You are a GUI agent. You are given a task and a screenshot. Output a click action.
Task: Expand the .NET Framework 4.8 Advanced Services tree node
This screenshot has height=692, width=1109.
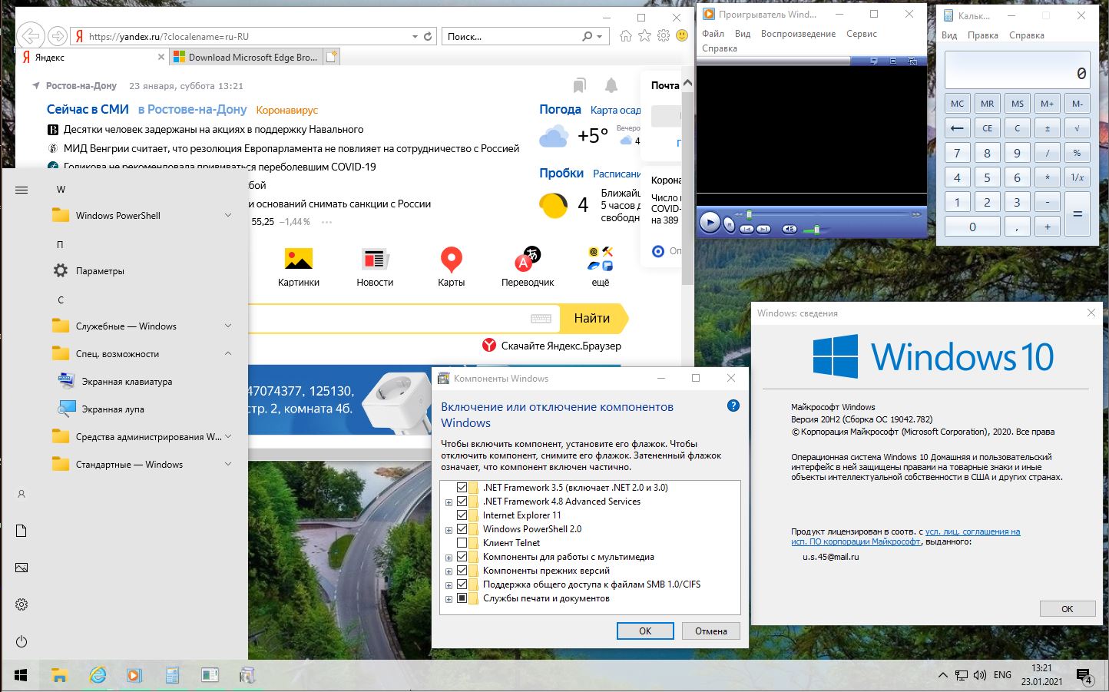[x=449, y=502]
